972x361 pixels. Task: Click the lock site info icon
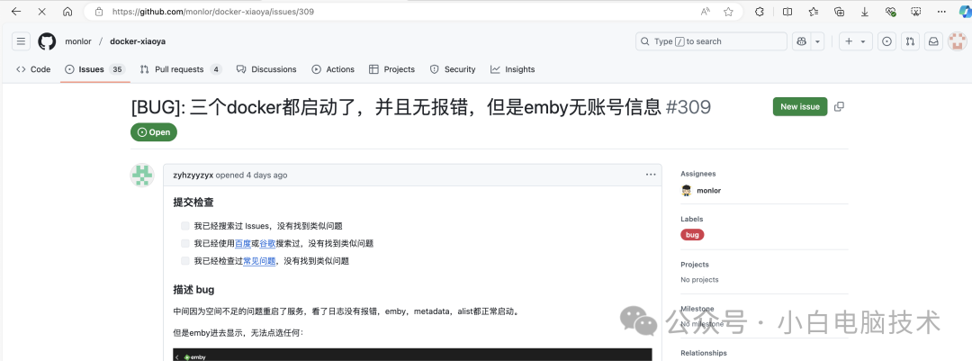pos(99,11)
